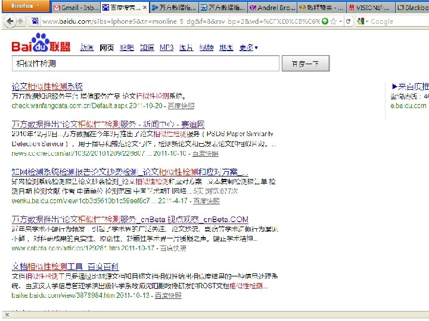Viewport: 429px width, 321px height.
Task: Open the 新闻 category link
Action: pos(87,48)
